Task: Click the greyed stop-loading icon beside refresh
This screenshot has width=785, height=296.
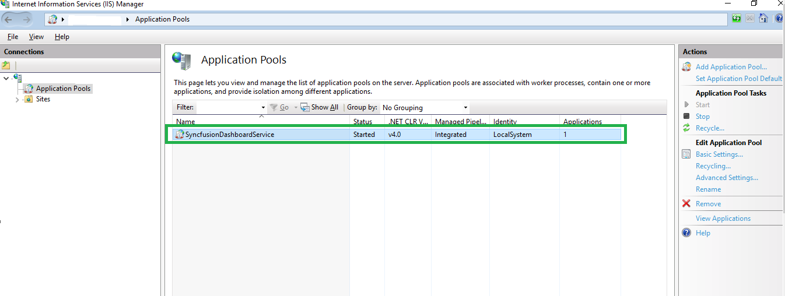Action: pos(750,19)
